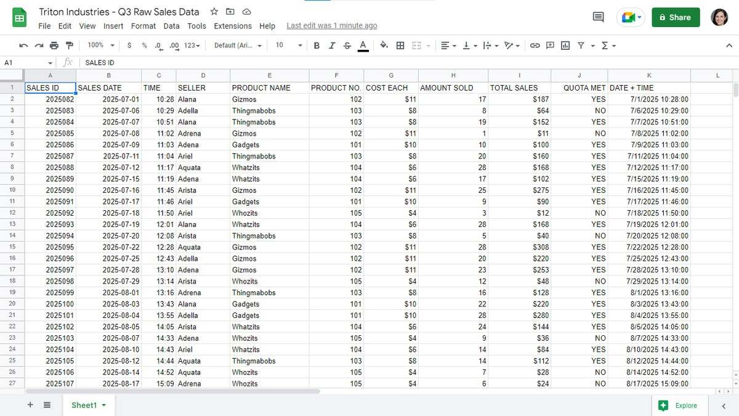Open the Edit menu
The width and height of the screenshot is (739, 416).
point(65,26)
